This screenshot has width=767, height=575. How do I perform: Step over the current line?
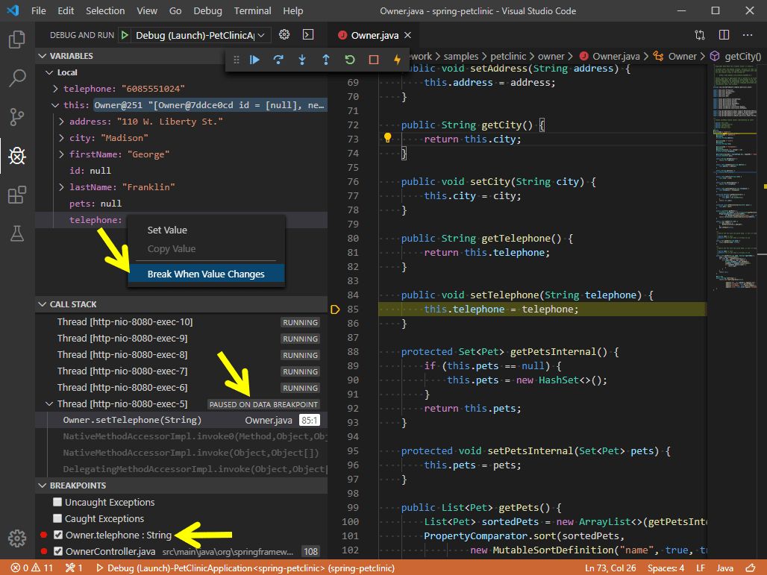point(278,60)
